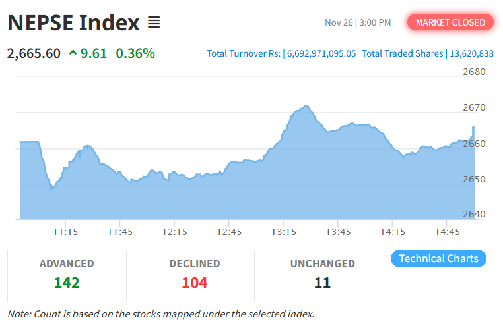Click the 14:45 time axis label
Image resolution: width=503 pixels, height=328 pixels.
click(448, 232)
